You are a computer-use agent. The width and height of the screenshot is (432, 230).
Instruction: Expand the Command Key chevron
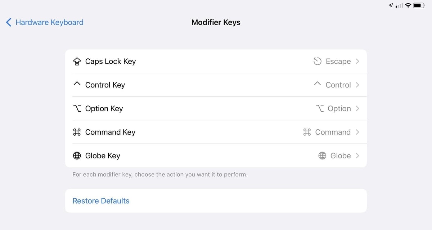[x=357, y=132]
